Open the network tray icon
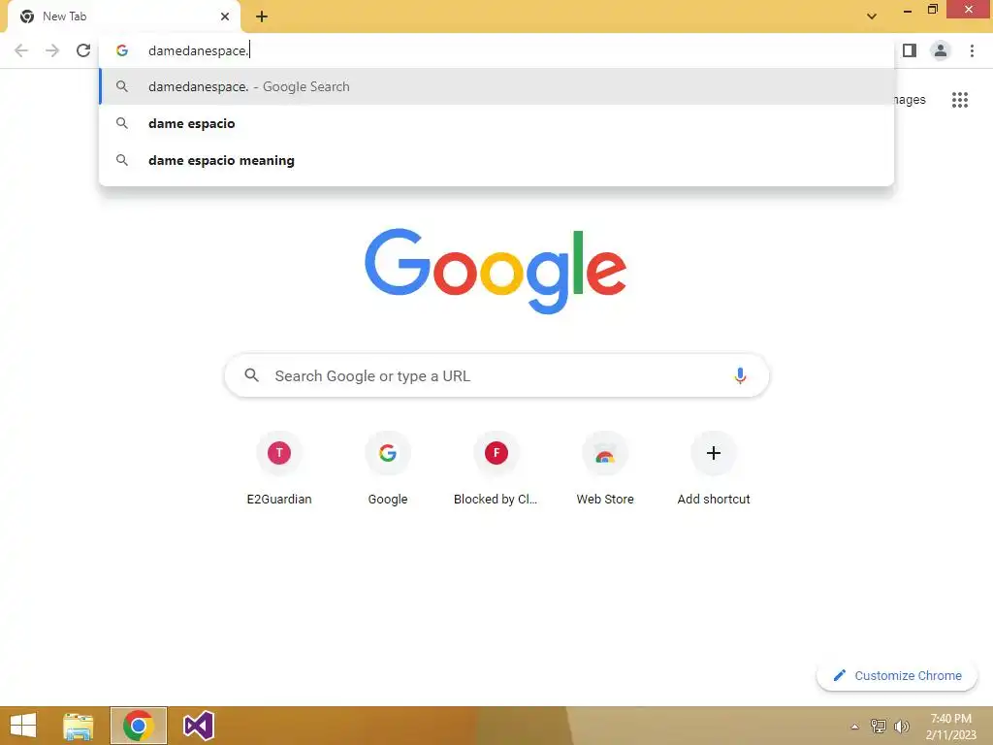The height and width of the screenshot is (745, 993). (878, 726)
